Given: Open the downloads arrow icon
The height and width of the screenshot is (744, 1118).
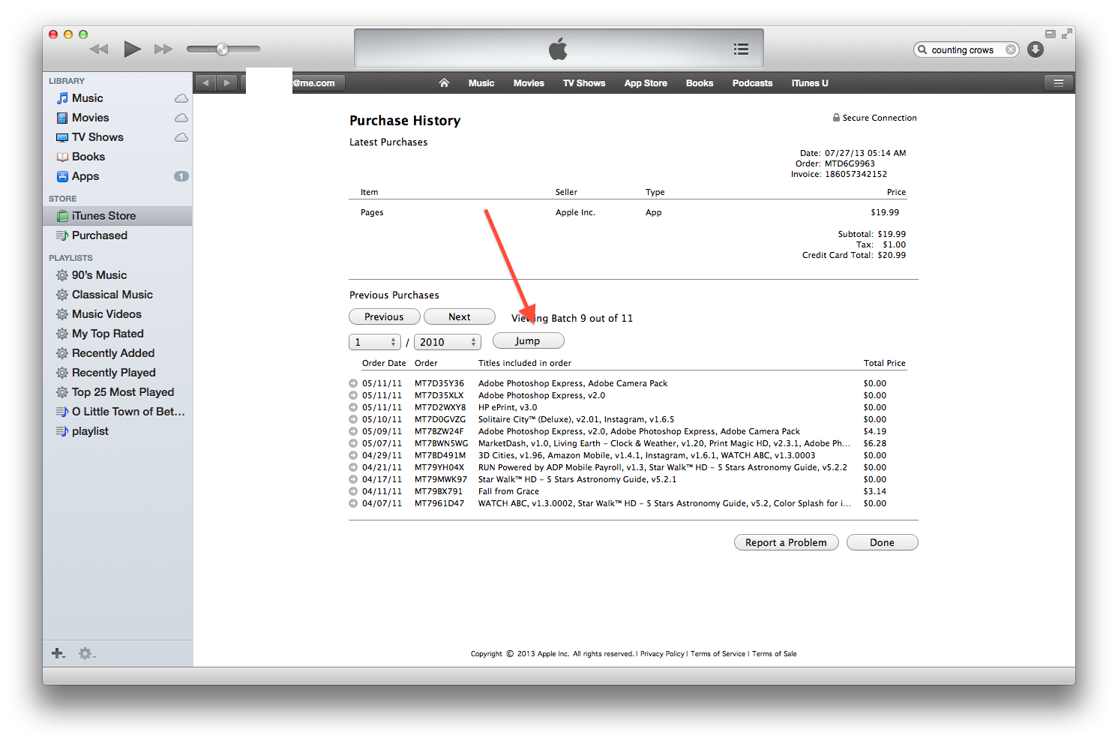Looking at the screenshot, I should tap(1036, 49).
